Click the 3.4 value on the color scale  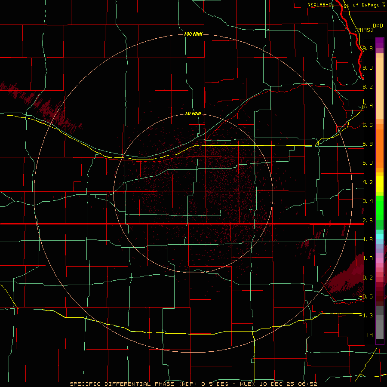[368, 201]
